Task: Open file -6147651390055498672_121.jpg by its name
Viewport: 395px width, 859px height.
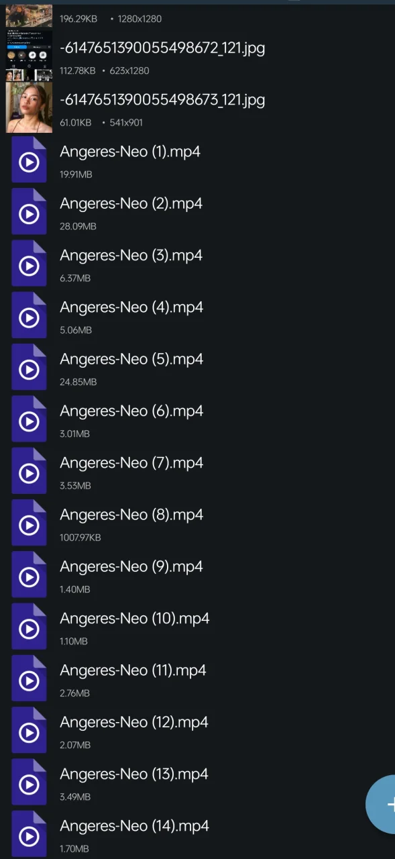Action: (162, 48)
